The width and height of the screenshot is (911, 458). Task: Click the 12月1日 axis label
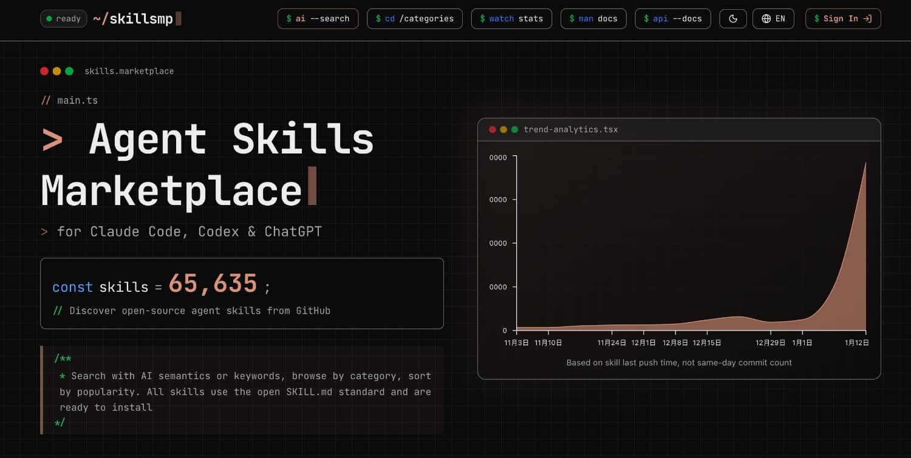(x=644, y=343)
